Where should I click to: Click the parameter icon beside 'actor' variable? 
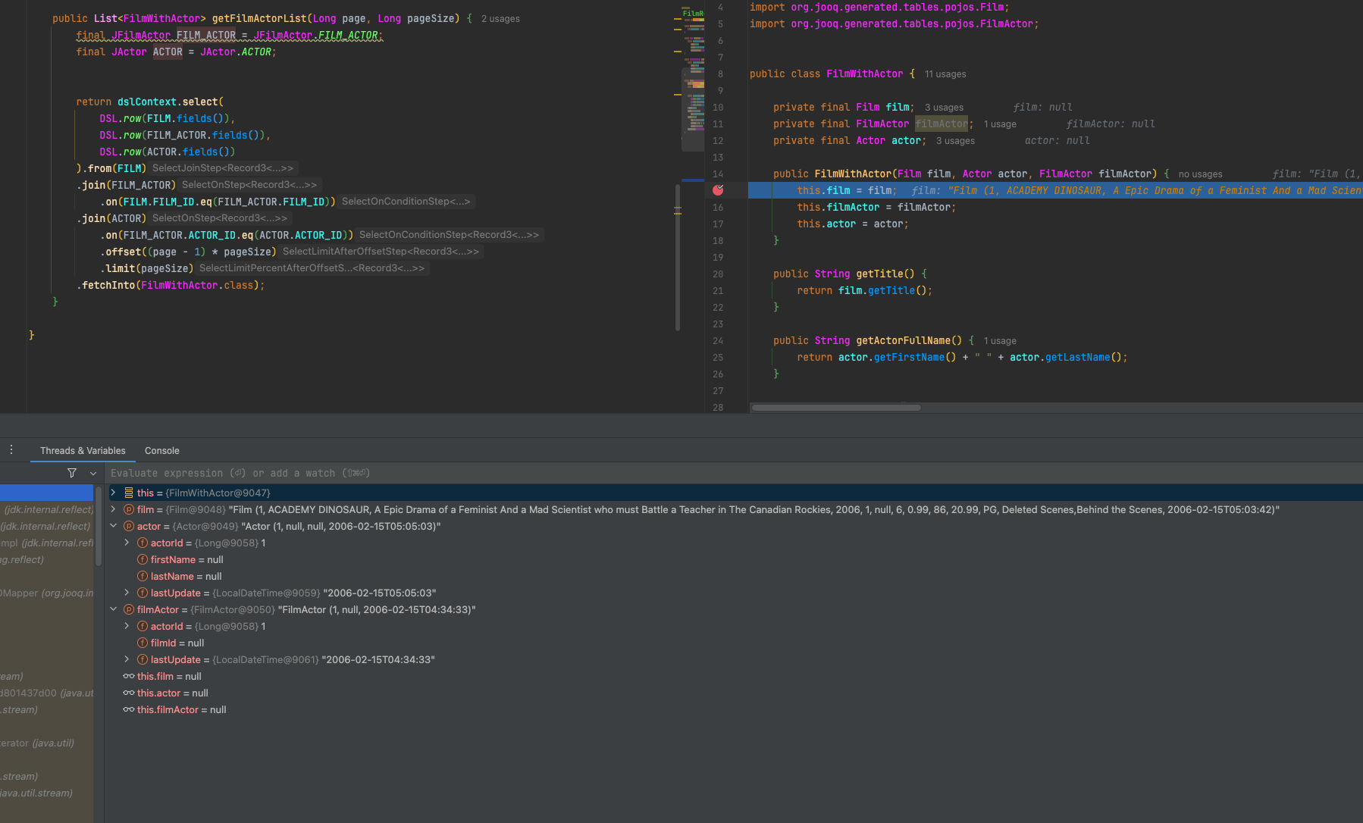[129, 526]
